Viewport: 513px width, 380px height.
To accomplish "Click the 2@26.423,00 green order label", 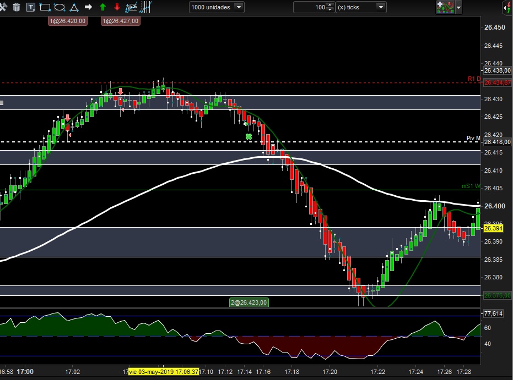I will pos(249,302).
